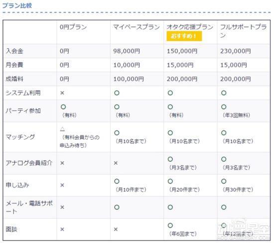Screen dimensions: 274x243
Task: Click メール・電話サポート circle for マイペースプラン
Action: [117, 207]
